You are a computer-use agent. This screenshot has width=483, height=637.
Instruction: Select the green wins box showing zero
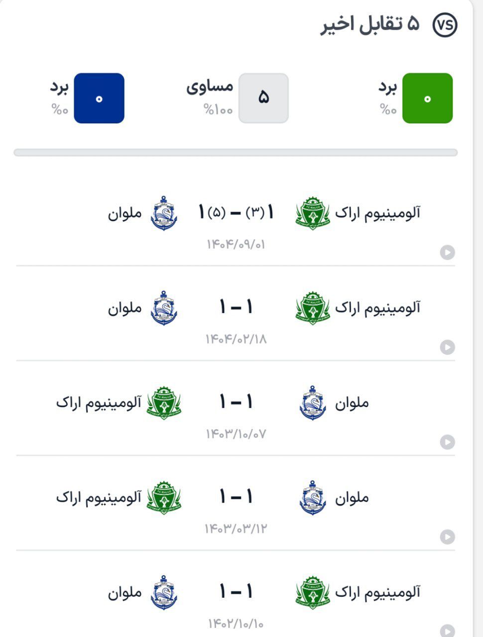(x=427, y=98)
